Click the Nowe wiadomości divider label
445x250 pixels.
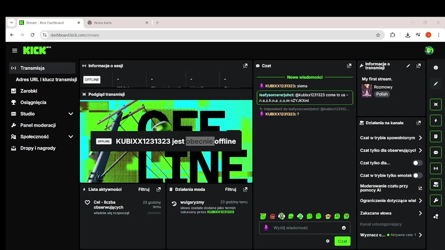coord(305,77)
